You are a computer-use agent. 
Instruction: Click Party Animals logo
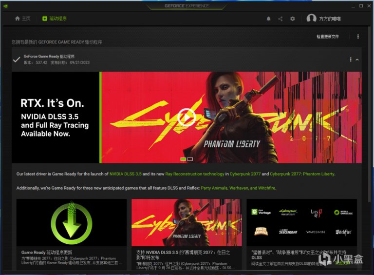[x=261, y=232]
